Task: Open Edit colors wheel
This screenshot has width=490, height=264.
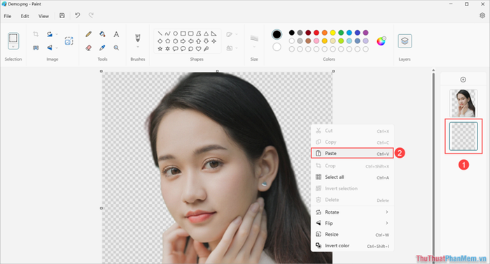Action: click(381, 41)
